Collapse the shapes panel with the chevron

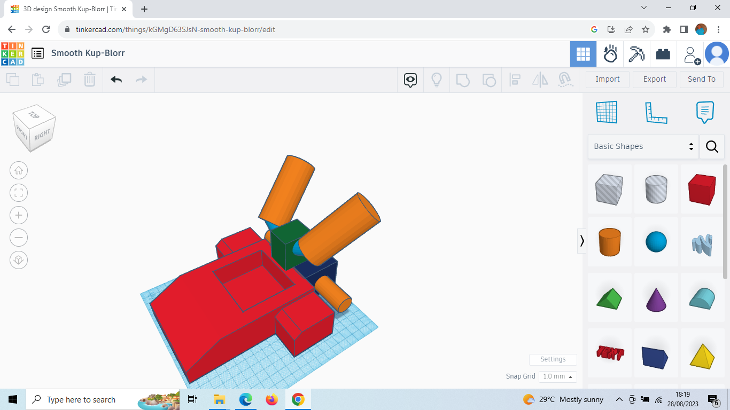(x=581, y=241)
